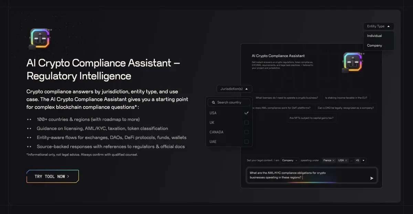Click the 'Entity-aware flows for exchanges' bullet
Screen dimensions: 413x214
tap(112, 137)
